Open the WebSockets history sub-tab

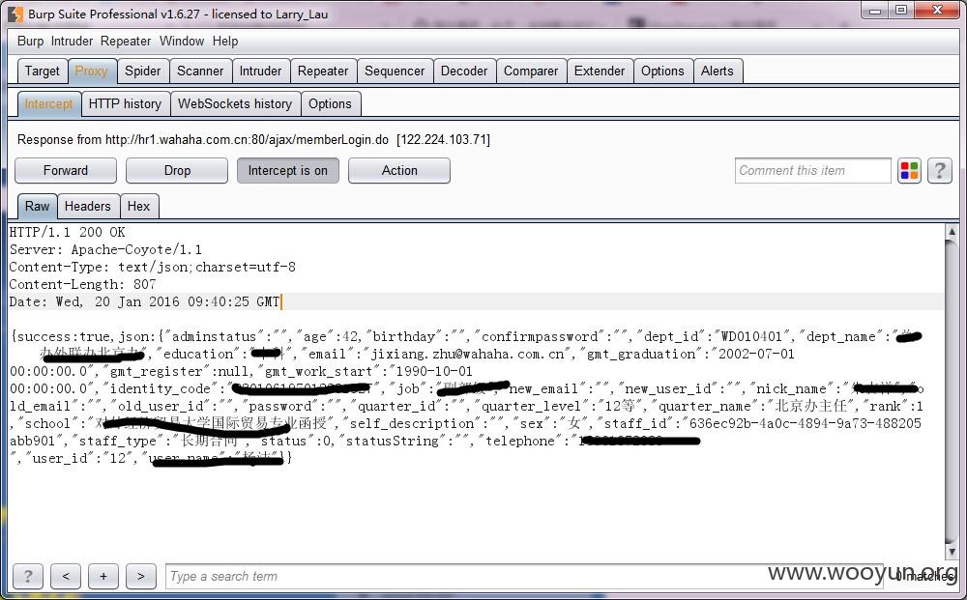pos(235,103)
